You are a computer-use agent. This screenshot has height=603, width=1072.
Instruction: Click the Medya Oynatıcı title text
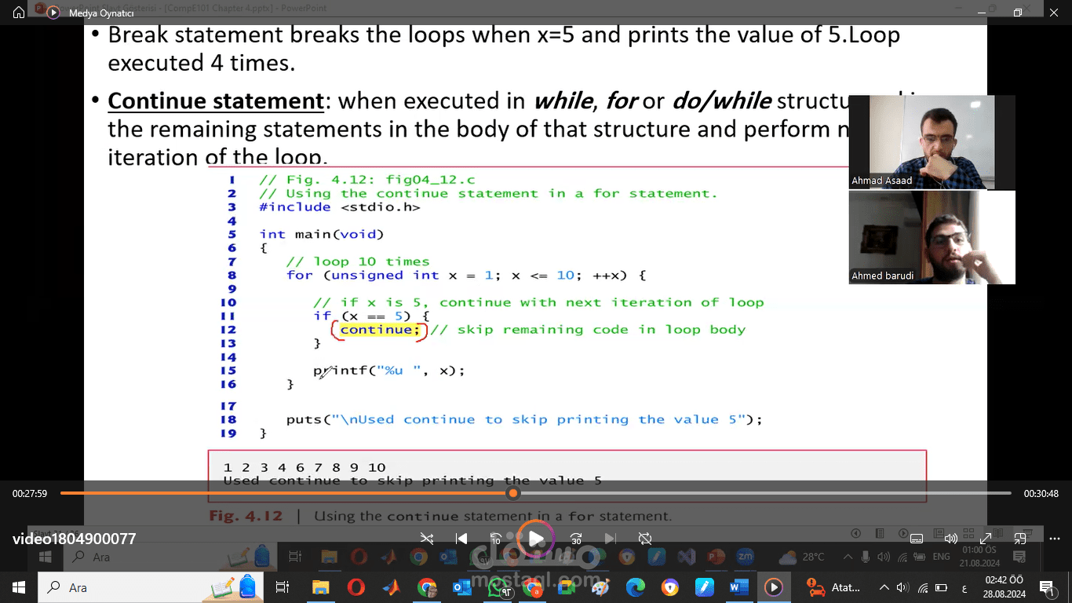[x=101, y=13]
